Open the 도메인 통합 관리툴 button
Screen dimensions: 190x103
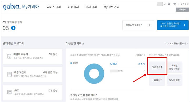(174, 67)
